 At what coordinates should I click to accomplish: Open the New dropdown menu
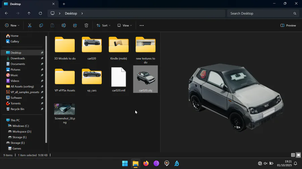click(x=12, y=25)
